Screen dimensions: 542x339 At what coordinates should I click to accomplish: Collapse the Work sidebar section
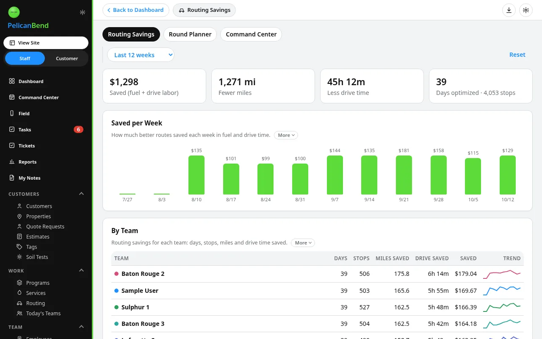[82, 271]
